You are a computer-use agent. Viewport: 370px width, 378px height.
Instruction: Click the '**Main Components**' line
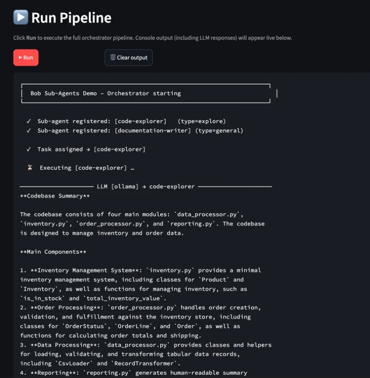(x=53, y=252)
